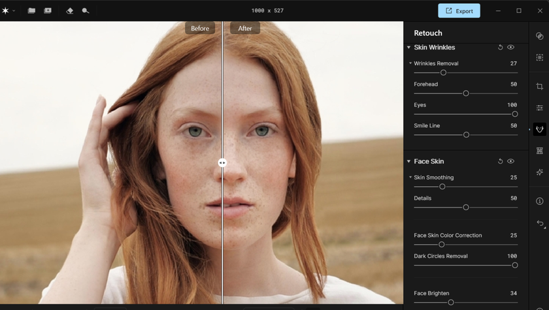This screenshot has width=549, height=310.
Task: Open an image with the folder icon
Action: tap(31, 10)
